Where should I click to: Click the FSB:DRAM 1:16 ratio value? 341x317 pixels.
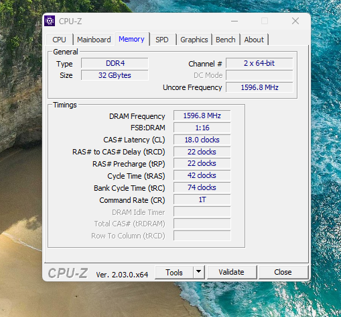point(202,128)
